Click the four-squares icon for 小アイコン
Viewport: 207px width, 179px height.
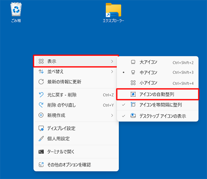pyautogui.click(x=133, y=83)
